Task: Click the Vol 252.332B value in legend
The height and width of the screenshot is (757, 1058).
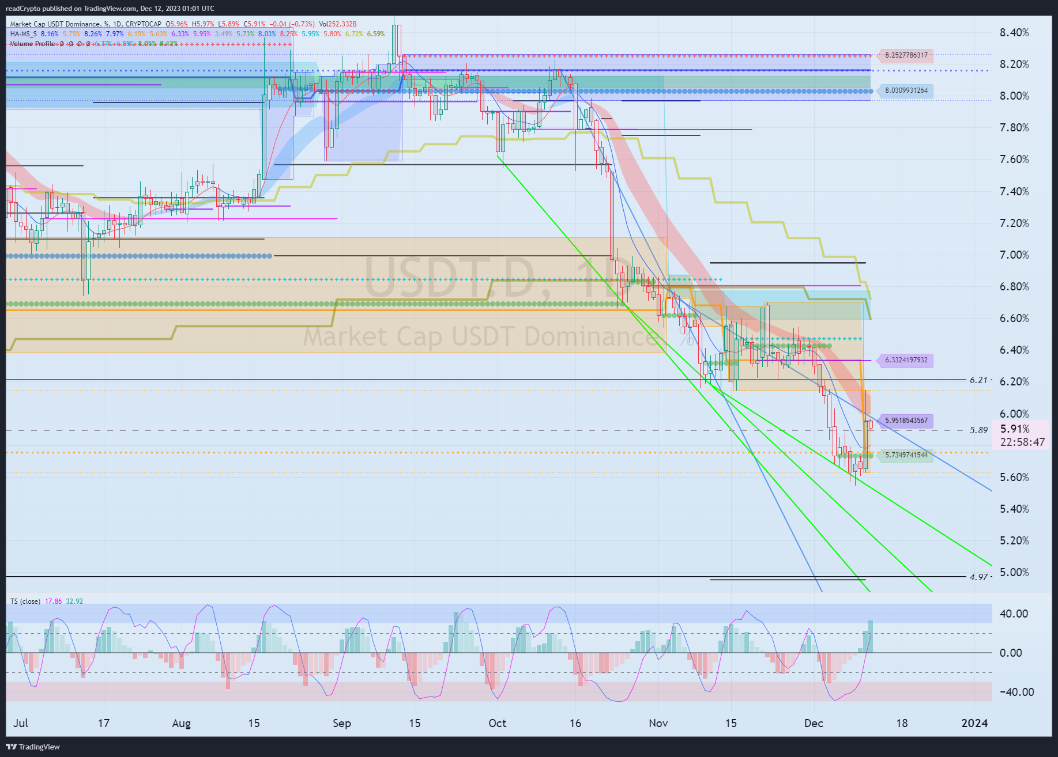Action: 338,24
